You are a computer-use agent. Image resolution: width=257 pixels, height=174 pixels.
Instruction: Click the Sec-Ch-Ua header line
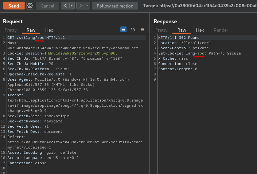click(65, 59)
